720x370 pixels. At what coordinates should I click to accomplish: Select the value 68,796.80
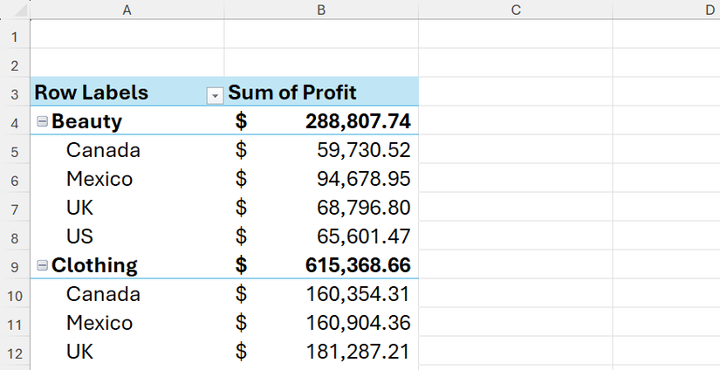(321, 207)
